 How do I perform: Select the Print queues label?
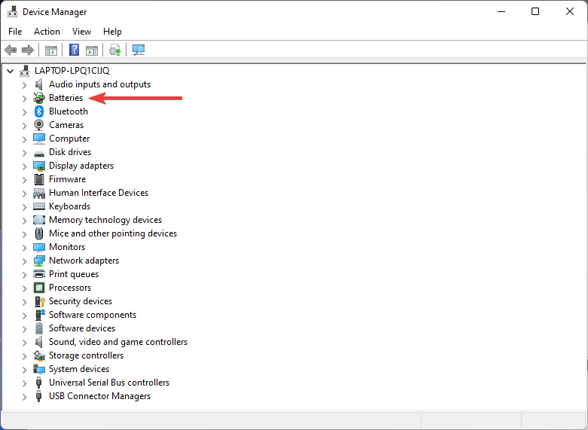click(74, 274)
